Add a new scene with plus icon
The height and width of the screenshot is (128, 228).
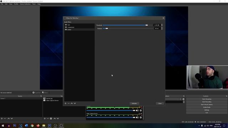pyautogui.click(x=2, y=118)
